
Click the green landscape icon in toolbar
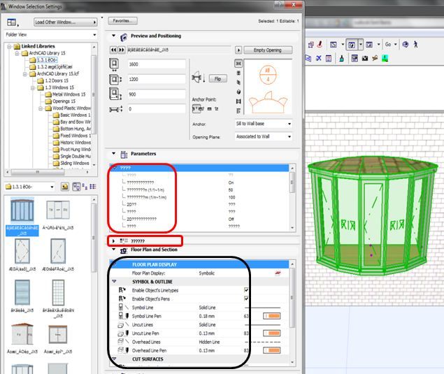pos(385,58)
